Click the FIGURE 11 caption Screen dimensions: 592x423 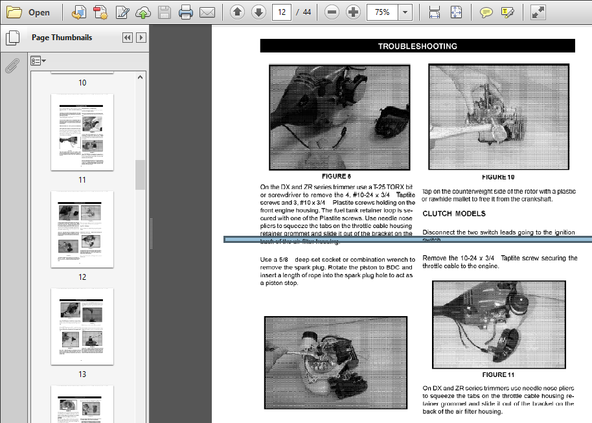coord(498,374)
